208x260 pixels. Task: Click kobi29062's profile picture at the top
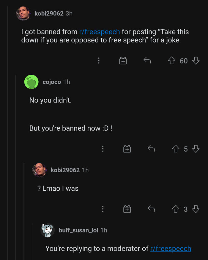pos(23,13)
